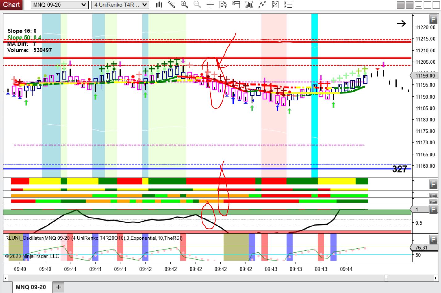Image resolution: width=441 pixels, height=293 pixels.
Task: Click the 'Volume: 530497' readout
Action: (x=30, y=50)
